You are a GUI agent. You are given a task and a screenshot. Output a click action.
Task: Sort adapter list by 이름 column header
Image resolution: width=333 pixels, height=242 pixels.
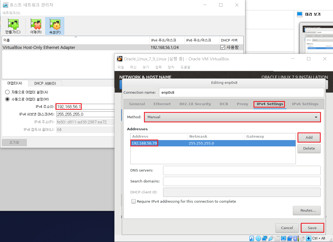76,40
